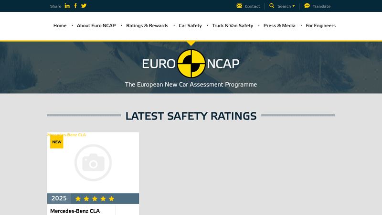Click the 2025 year label

[x=59, y=198]
